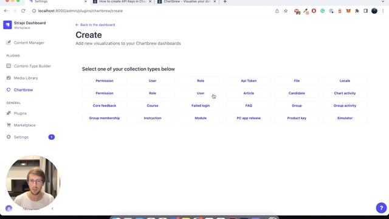389x219 pixels.
Task: Select the Candidate collection type
Action: coord(297,93)
